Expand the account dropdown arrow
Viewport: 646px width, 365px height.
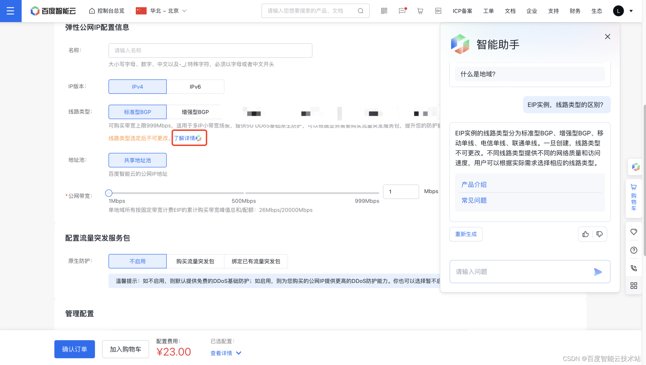[631, 11]
